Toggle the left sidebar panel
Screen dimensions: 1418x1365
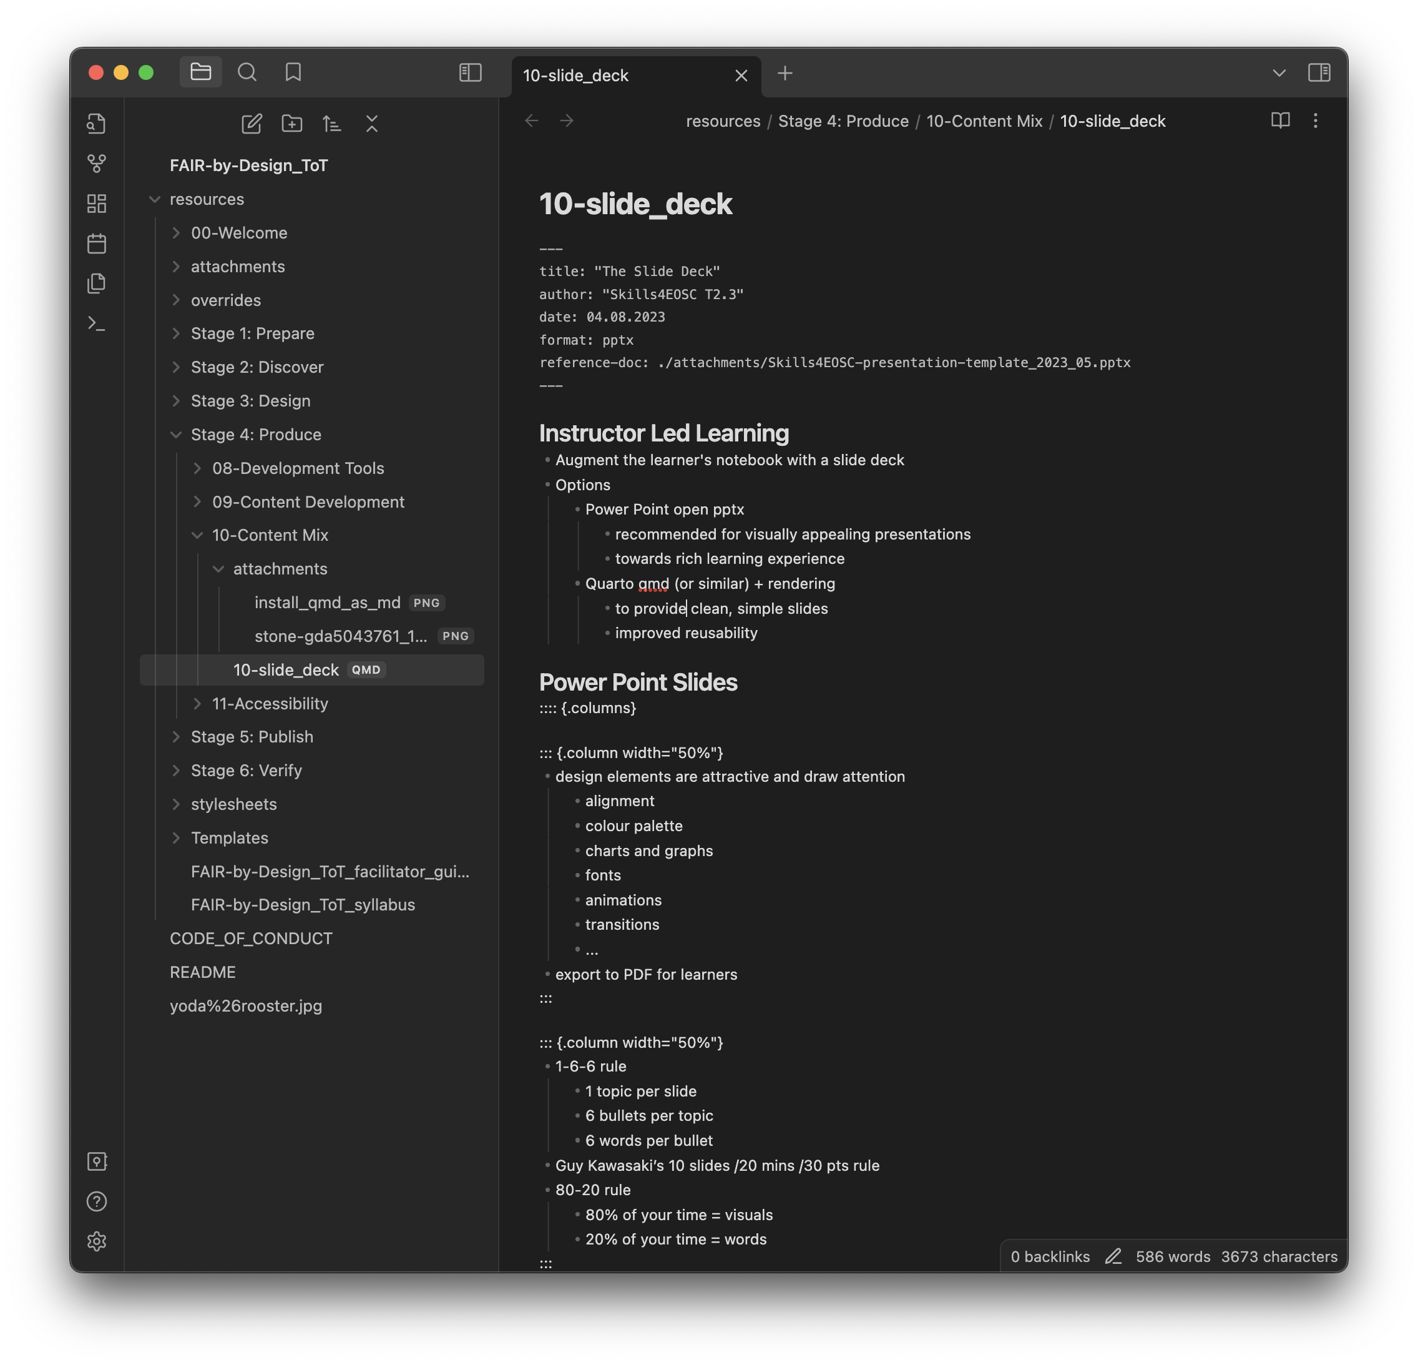click(470, 72)
